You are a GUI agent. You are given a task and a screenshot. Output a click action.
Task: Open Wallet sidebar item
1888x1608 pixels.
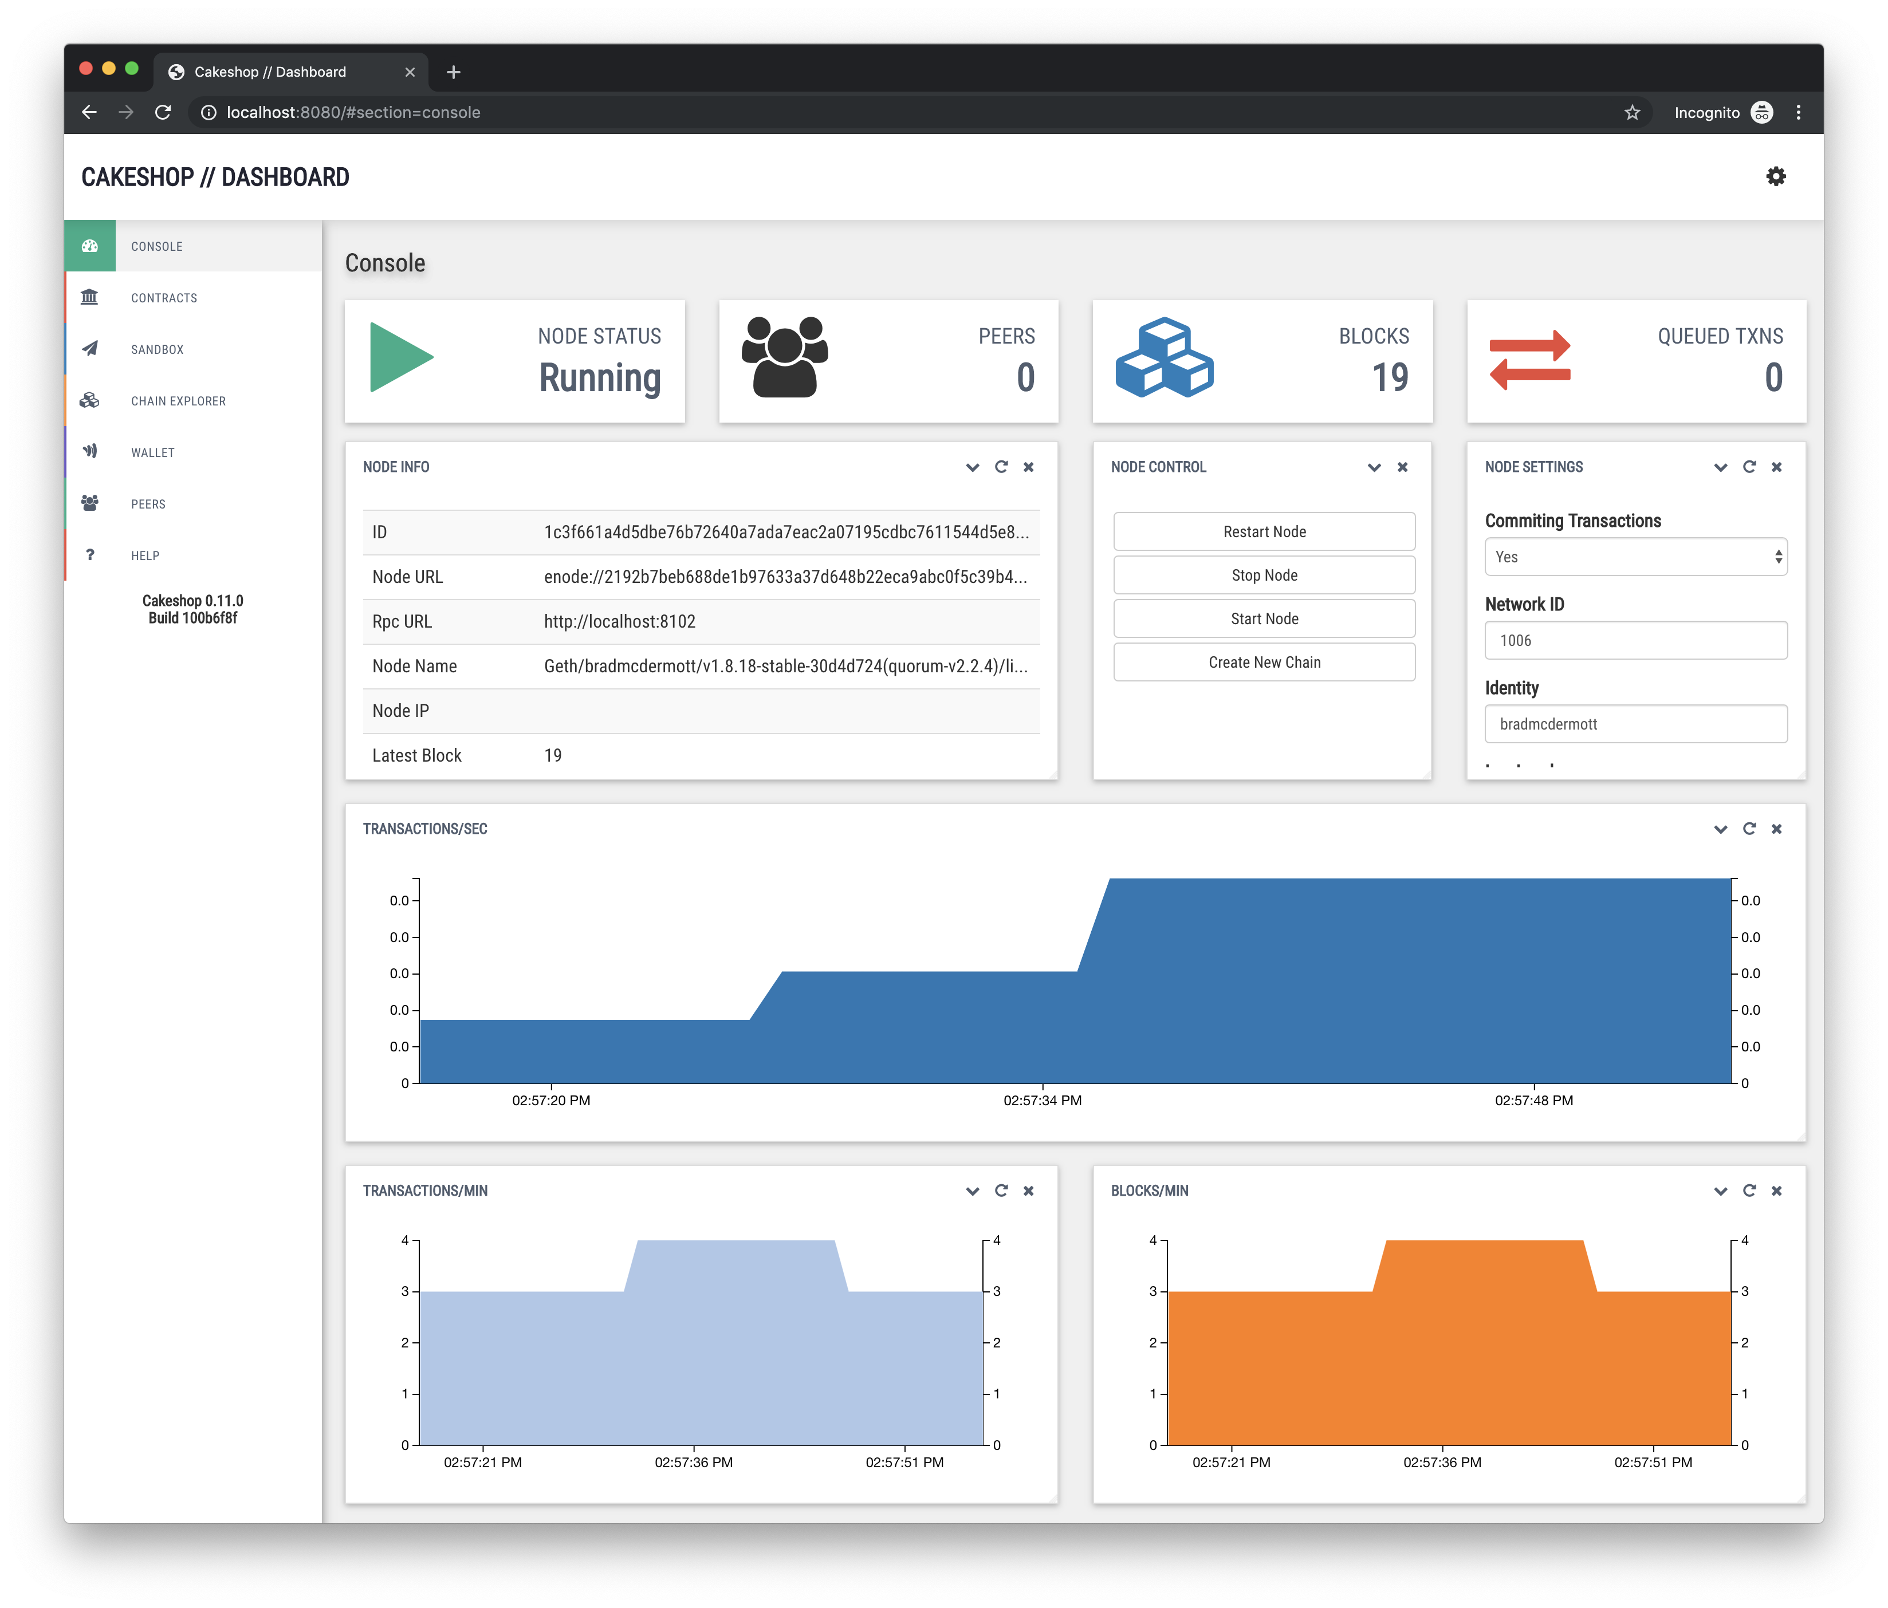pyautogui.click(x=152, y=453)
